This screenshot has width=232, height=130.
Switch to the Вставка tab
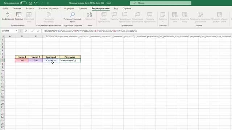click(x=30, y=8)
